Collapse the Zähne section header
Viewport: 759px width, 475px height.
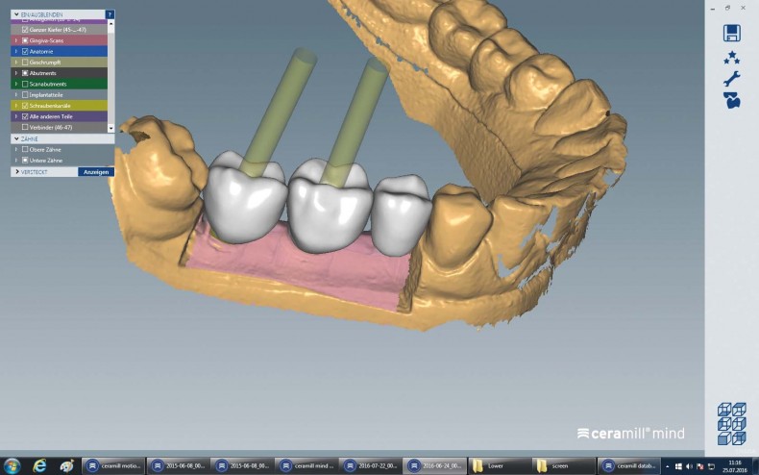(15, 138)
